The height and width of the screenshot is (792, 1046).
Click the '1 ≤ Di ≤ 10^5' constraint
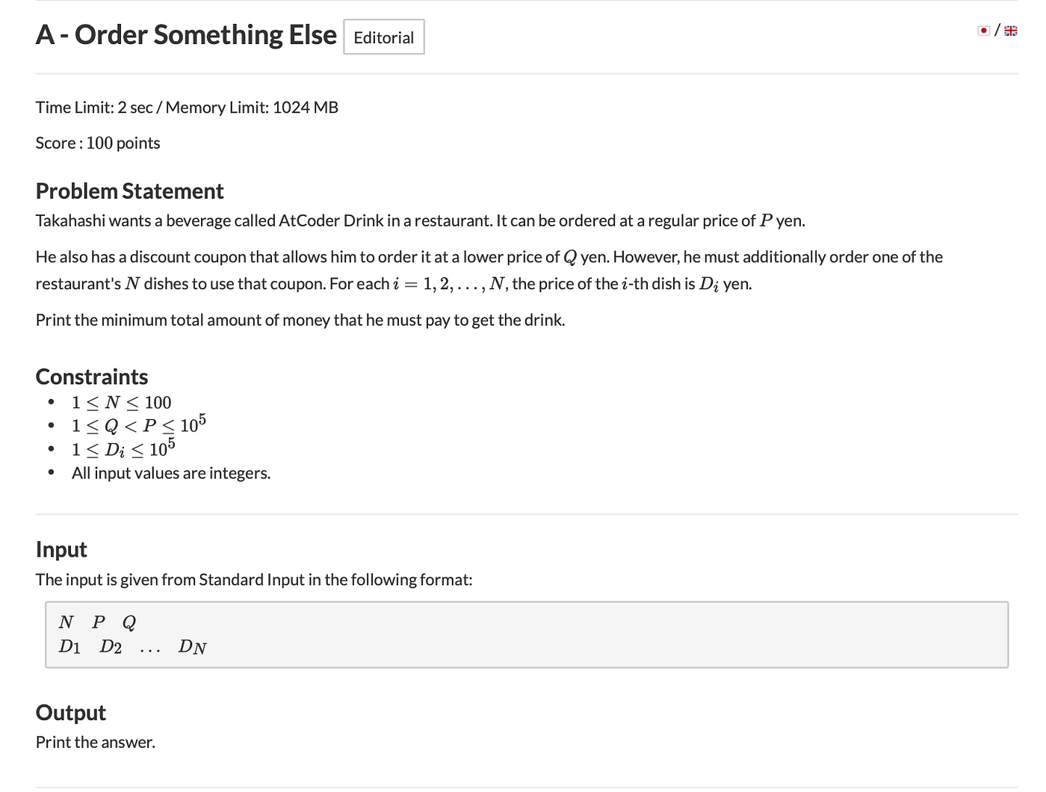click(x=123, y=448)
